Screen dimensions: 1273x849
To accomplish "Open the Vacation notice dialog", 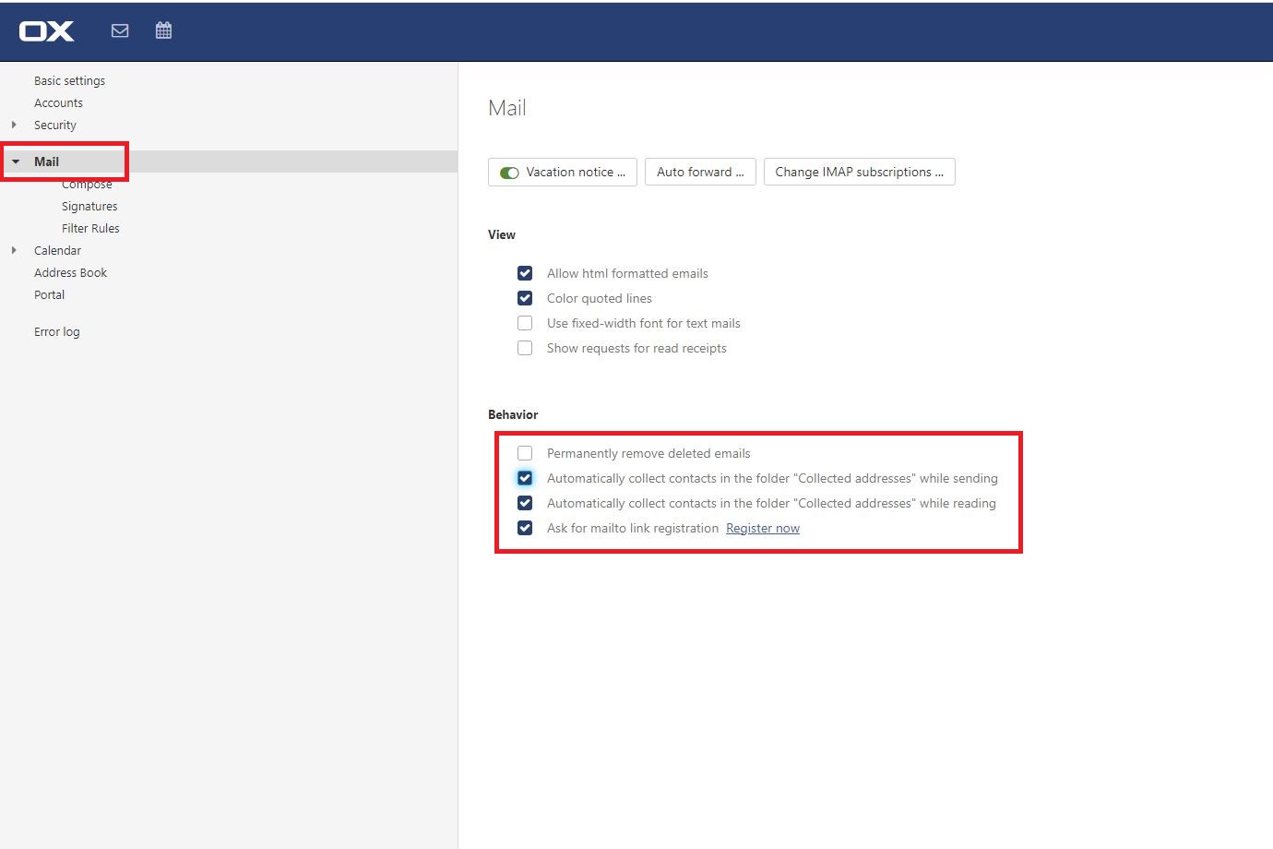I will pos(563,172).
